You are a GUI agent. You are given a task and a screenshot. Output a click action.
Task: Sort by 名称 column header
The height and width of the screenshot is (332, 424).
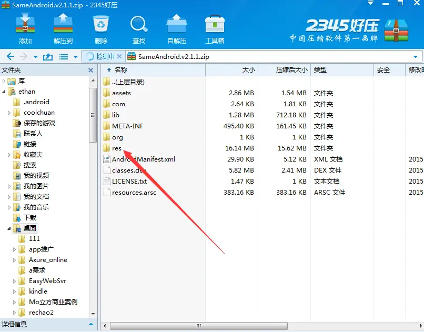point(153,70)
